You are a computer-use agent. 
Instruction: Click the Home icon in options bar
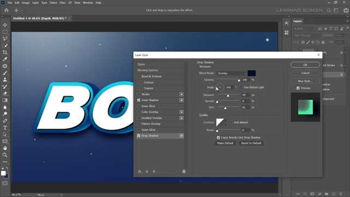pyautogui.click(x=7, y=10)
